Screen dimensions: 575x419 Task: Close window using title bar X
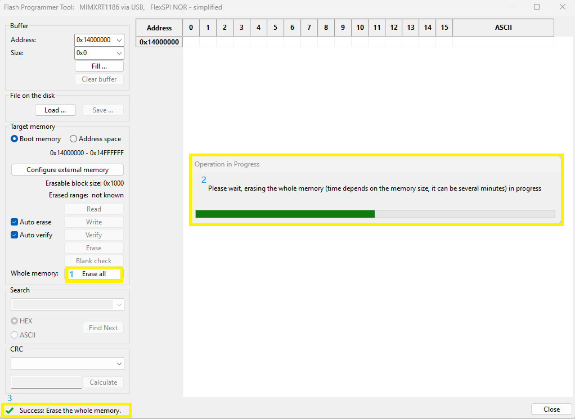(x=562, y=7)
